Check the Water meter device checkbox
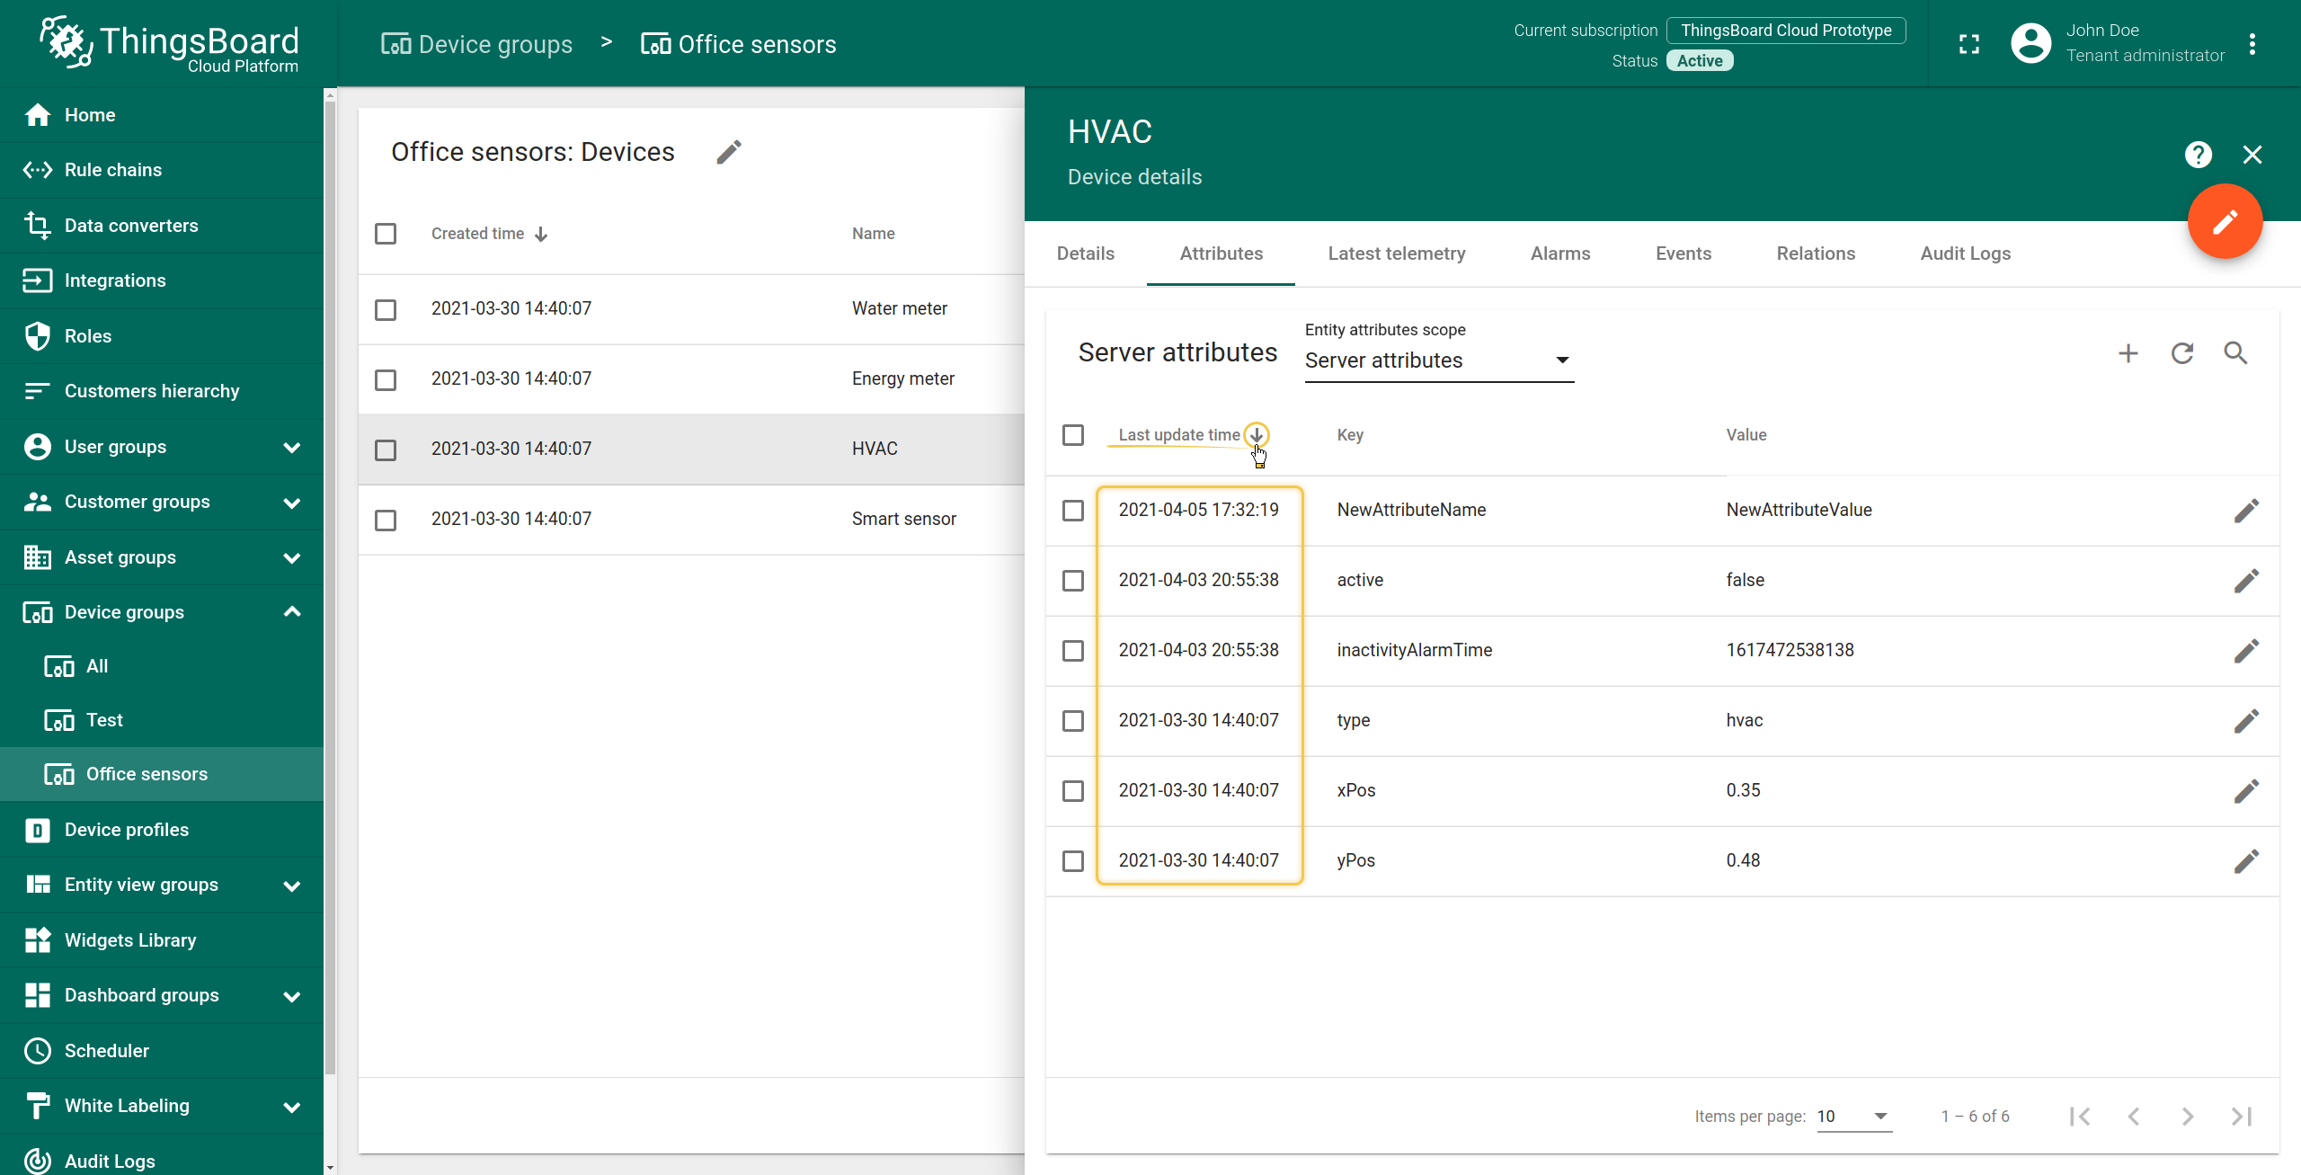This screenshot has width=2301, height=1175. 386,310
